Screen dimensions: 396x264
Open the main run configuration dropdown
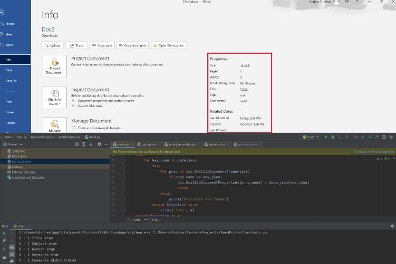click(311, 137)
